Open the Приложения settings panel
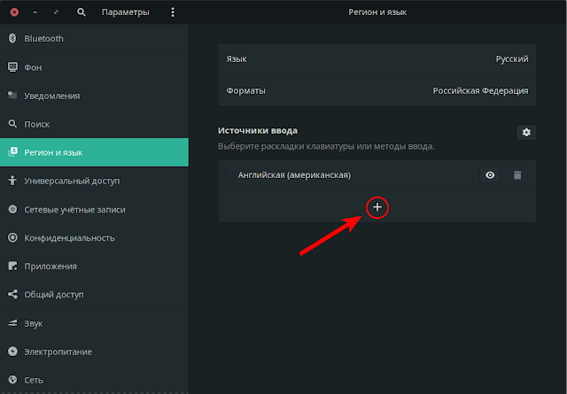This screenshot has width=567, height=394. 94,266
